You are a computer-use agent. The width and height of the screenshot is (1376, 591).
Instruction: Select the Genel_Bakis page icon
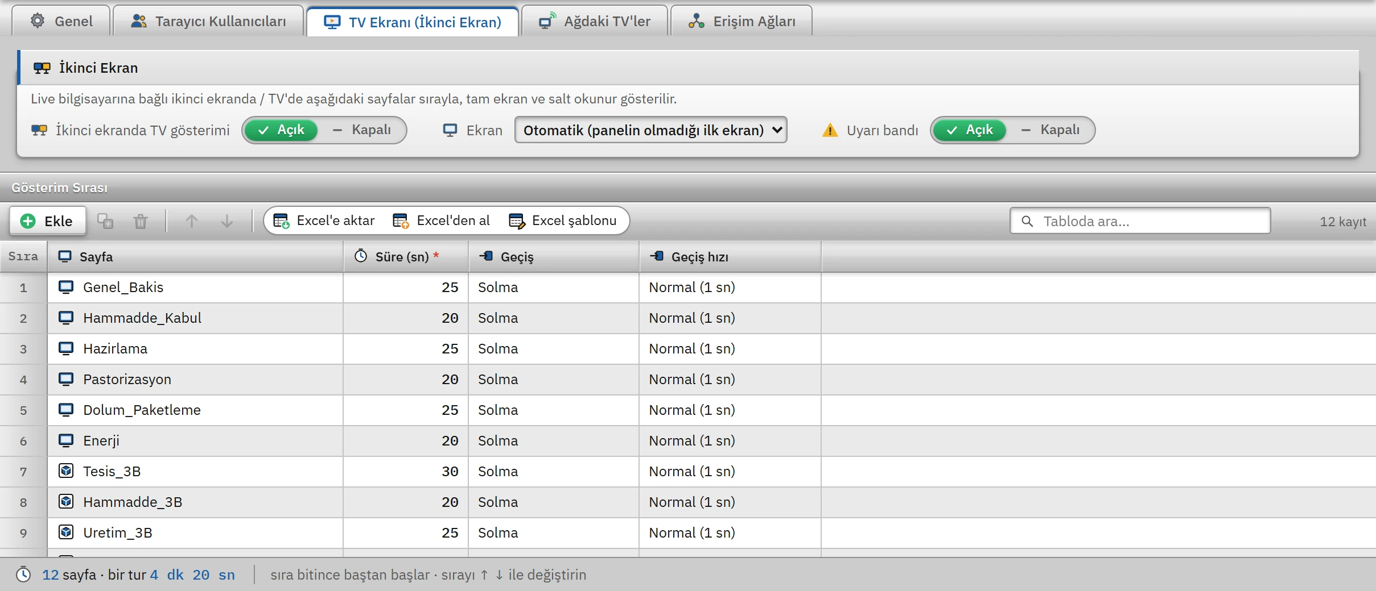[x=66, y=287]
